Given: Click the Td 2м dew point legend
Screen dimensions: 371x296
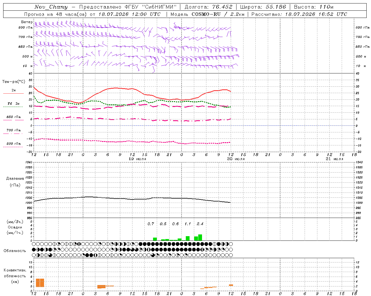Looking at the screenshot, I should click(13, 105).
